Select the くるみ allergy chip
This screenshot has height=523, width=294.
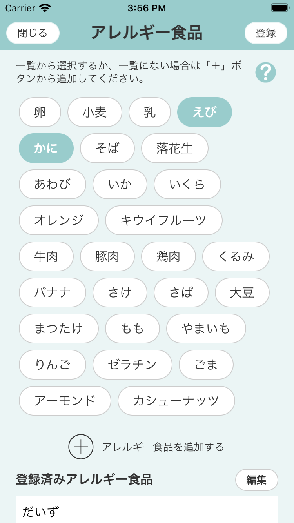click(236, 256)
